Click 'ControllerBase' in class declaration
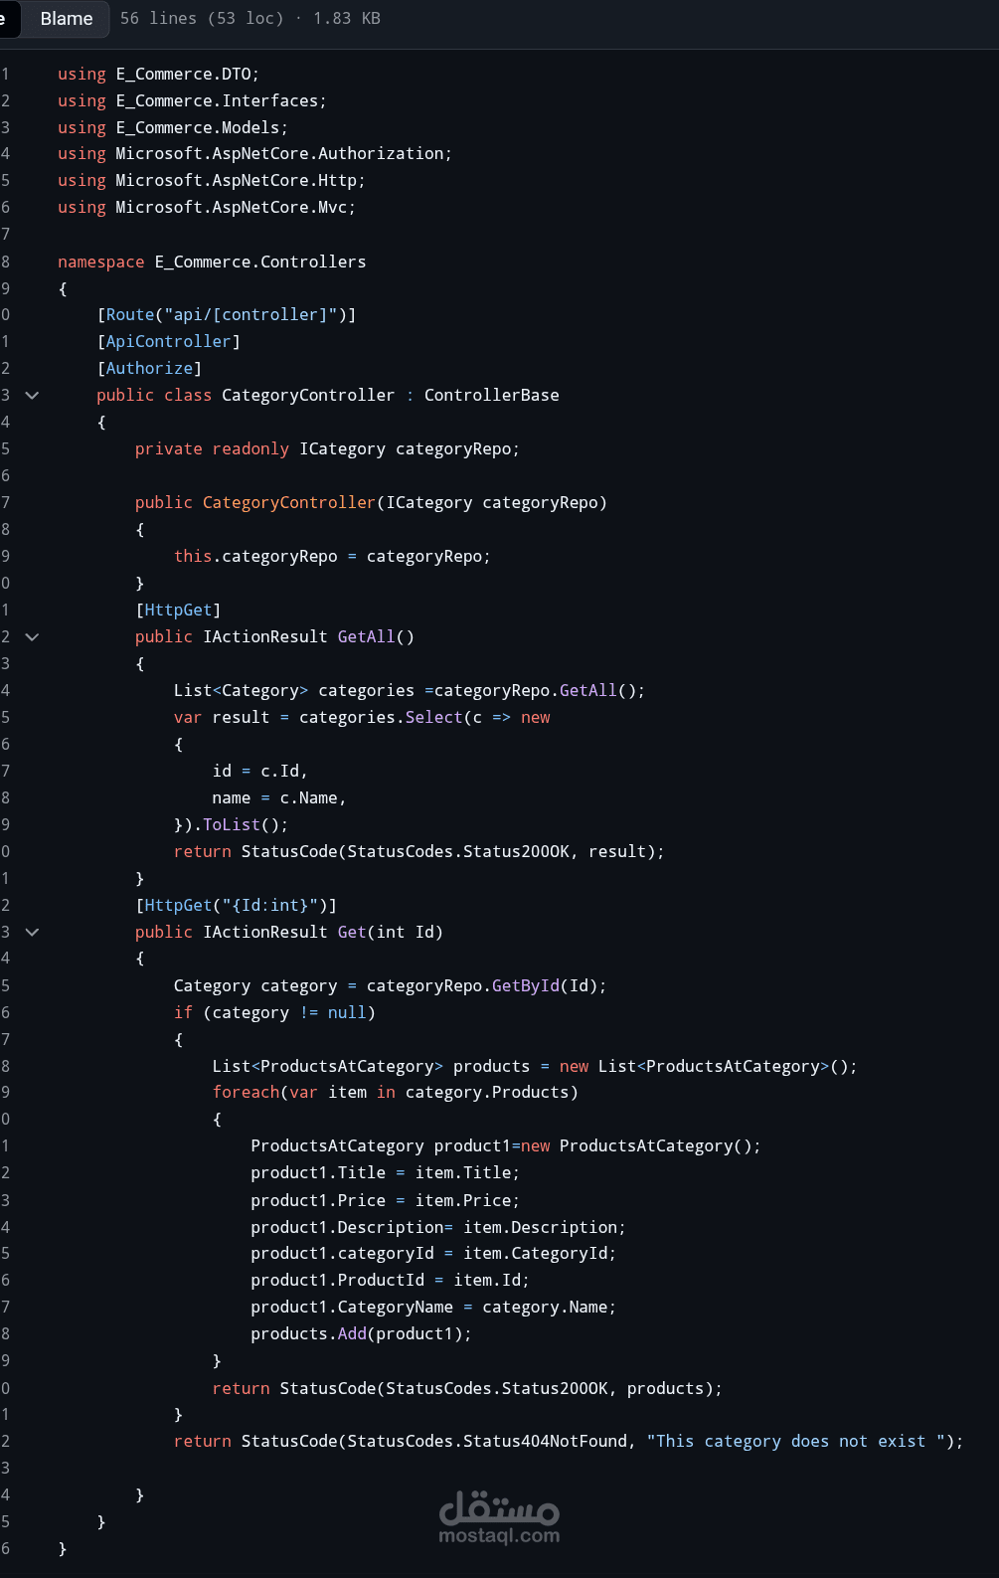 (492, 396)
